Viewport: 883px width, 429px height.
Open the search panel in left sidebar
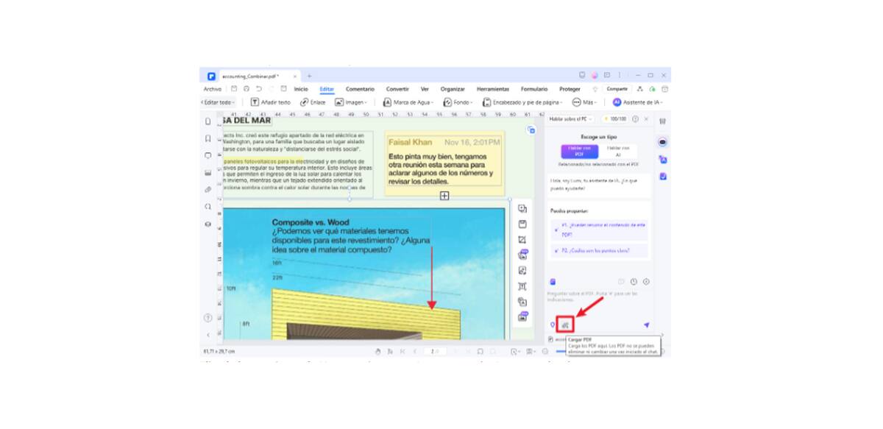click(208, 207)
